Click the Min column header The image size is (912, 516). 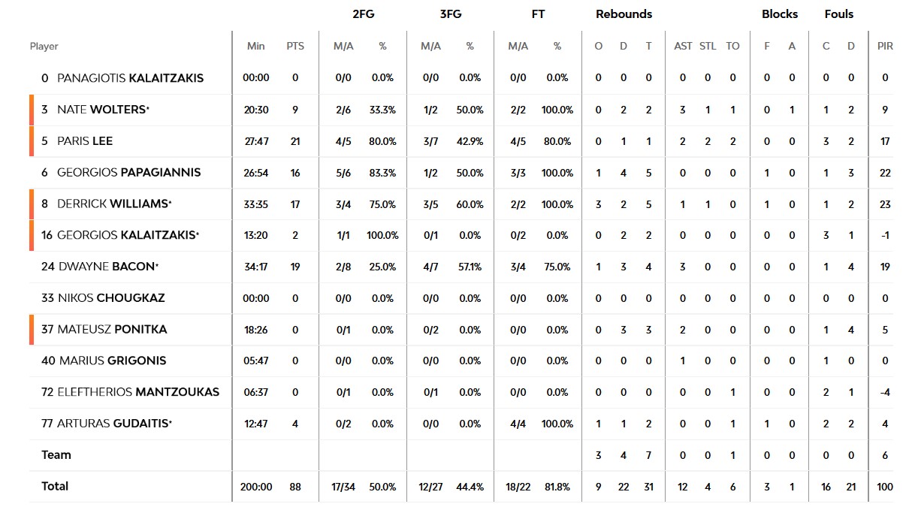[256, 47]
